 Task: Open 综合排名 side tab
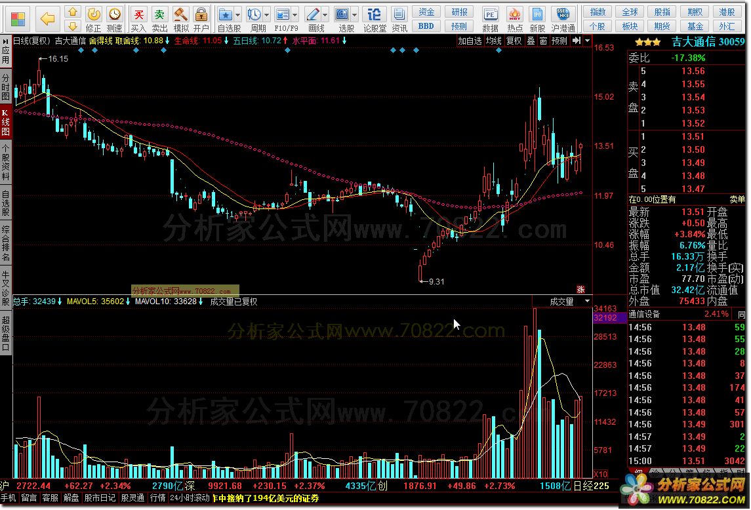6,243
